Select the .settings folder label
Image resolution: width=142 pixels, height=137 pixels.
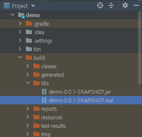[43, 41]
